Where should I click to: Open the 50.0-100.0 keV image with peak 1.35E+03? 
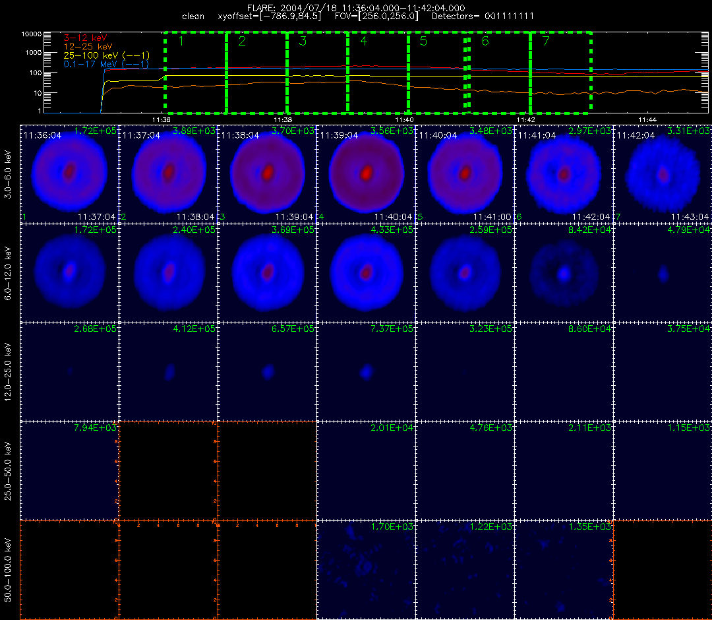(564, 570)
